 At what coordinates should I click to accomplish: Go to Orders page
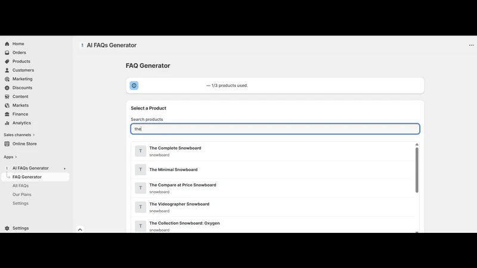(19, 52)
